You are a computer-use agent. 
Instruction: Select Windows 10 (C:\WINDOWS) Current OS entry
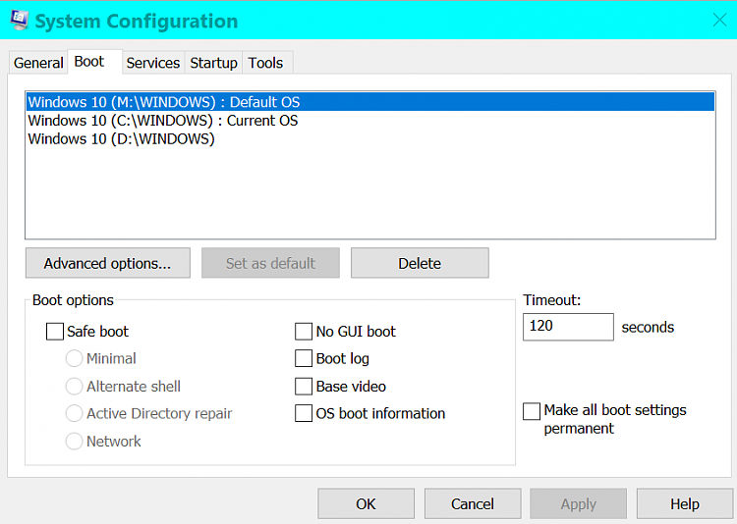point(370,120)
